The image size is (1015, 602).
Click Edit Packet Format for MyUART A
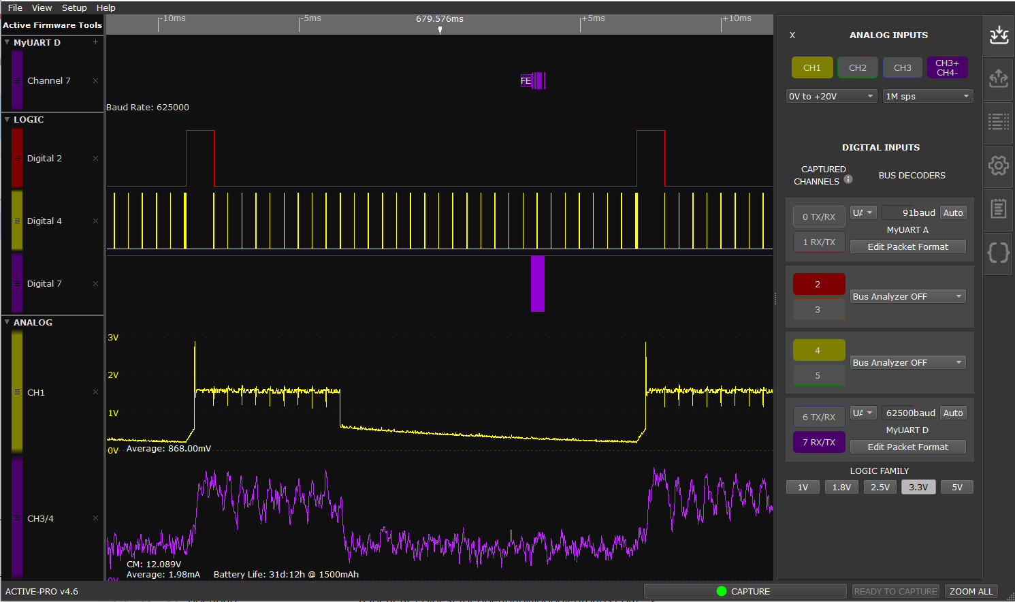pos(908,247)
